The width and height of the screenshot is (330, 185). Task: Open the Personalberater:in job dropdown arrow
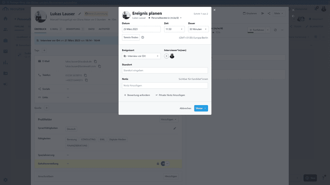(x=181, y=18)
